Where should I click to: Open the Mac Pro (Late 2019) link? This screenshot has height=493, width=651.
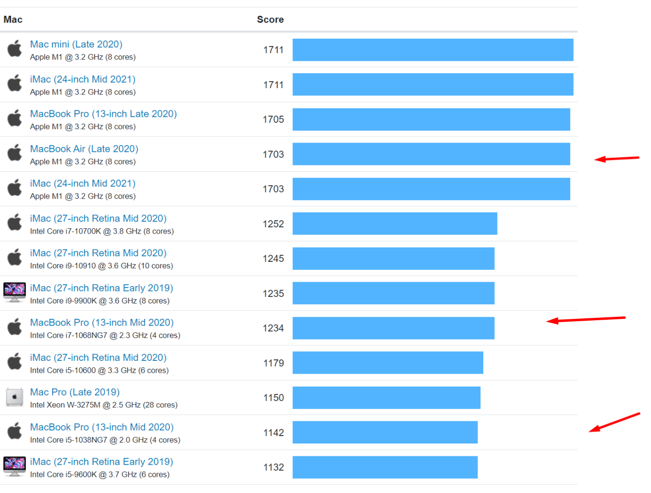[x=75, y=392]
